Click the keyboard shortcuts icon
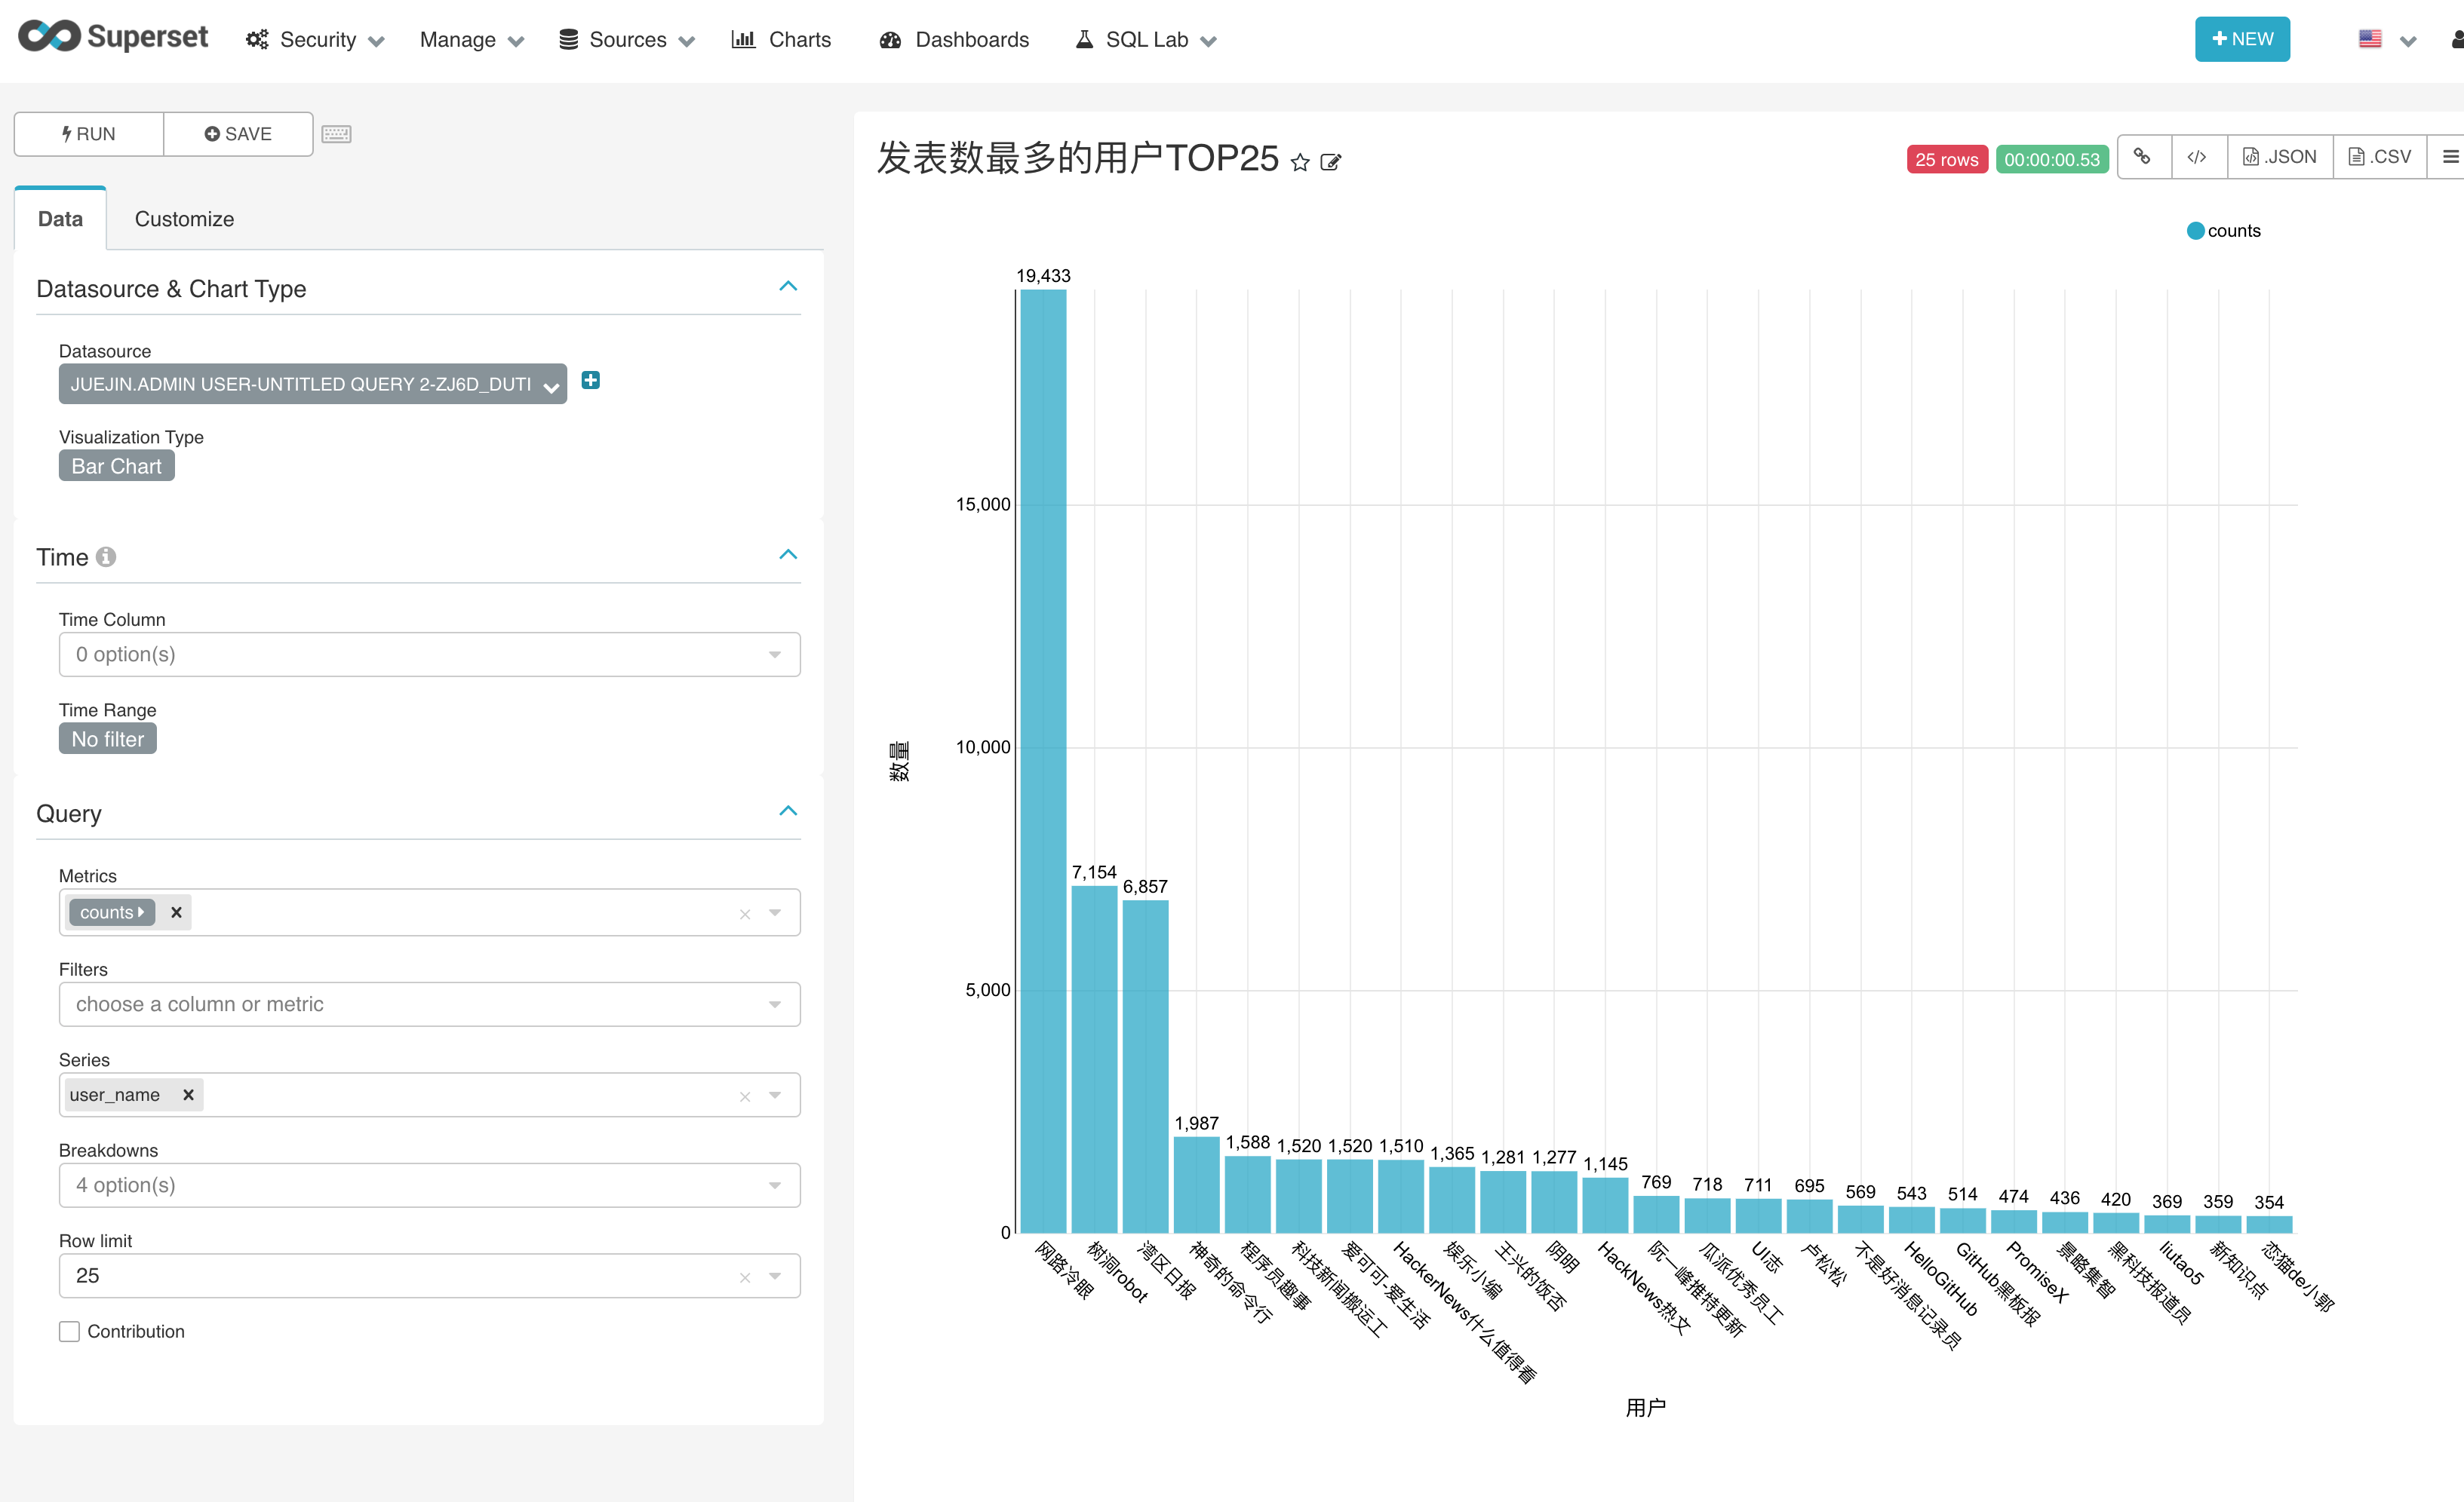Image resolution: width=2464 pixels, height=1502 pixels. [x=336, y=134]
